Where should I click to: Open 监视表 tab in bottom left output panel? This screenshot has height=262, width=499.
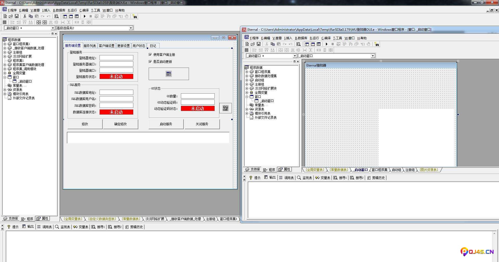63,227
